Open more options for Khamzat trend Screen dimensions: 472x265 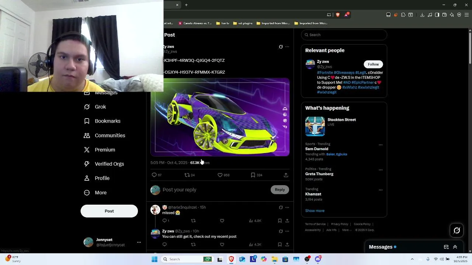click(381, 190)
